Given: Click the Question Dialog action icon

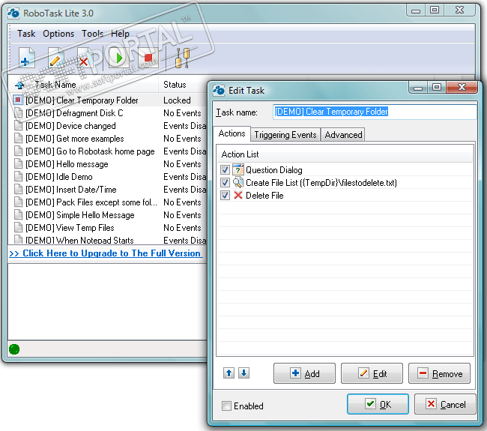Looking at the screenshot, I should (238, 169).
